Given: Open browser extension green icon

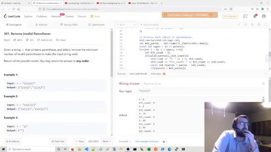Looking at the screenshot, I should pos(263,9).
